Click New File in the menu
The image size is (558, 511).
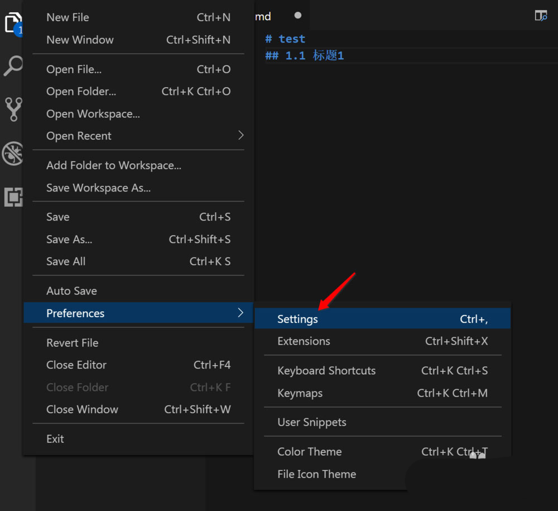68,17
